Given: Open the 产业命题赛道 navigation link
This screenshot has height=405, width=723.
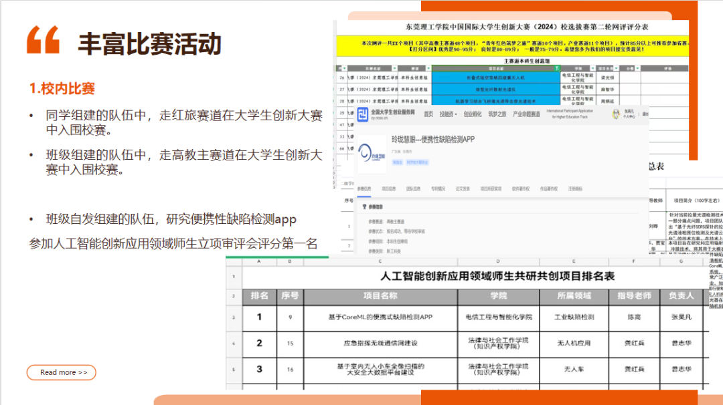Looking at the screenshot, I should pos(526,114).
